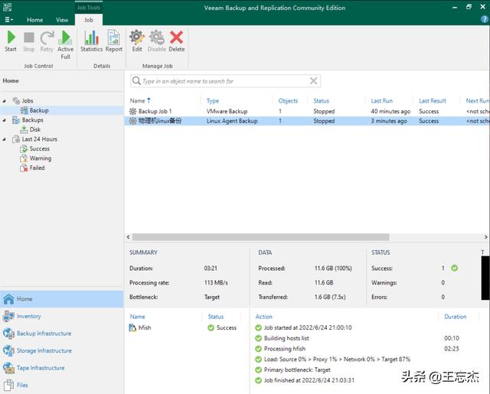The height and width of the screenshot is (394, 490).
Task: Switch to the View ribbon tab
Action: click(x=62, y=20)
